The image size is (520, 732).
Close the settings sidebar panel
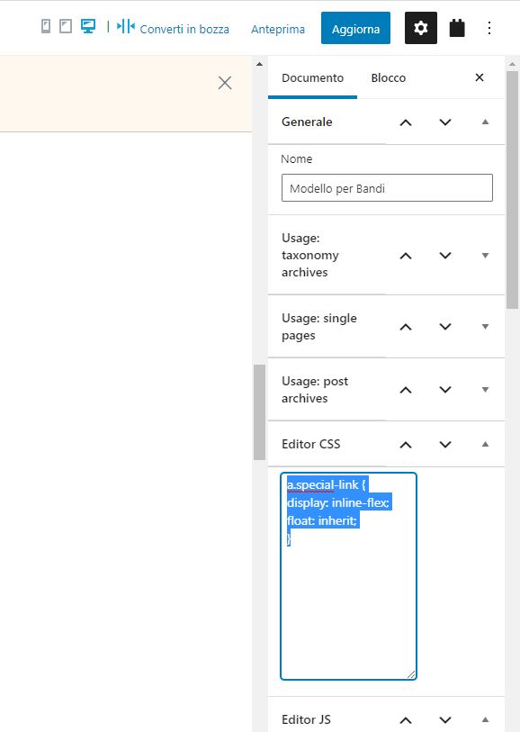[x=480, y=77]
